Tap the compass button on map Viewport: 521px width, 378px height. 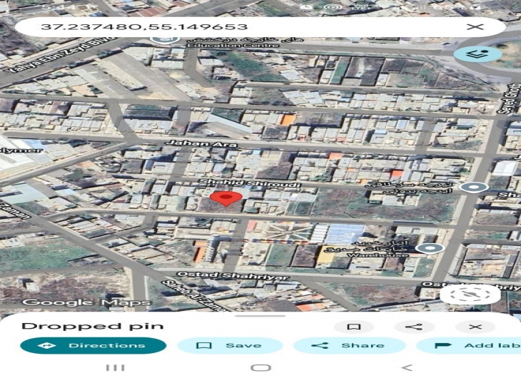(470, 295)
